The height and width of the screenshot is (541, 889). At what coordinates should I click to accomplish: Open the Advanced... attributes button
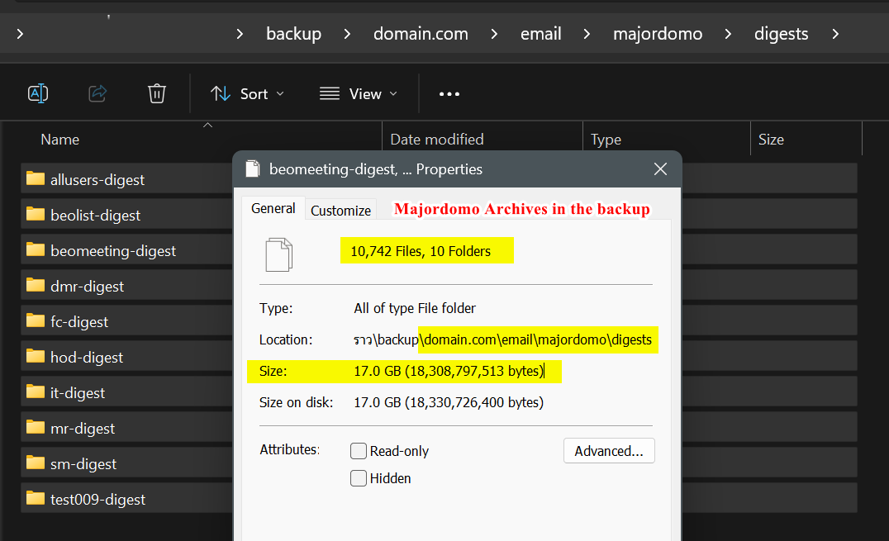pos(609,451)
